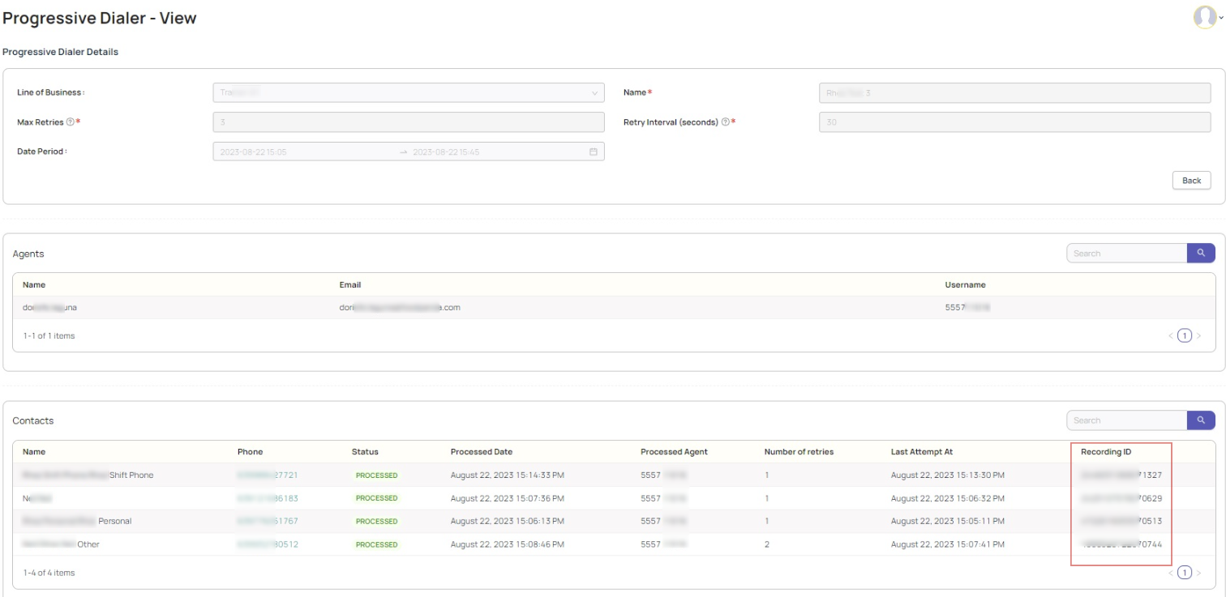The image size is (1226, 597).
Task: Click PROCESSED status for phone ending 27721
Action: pyautogui.click(x=377, y=475)
